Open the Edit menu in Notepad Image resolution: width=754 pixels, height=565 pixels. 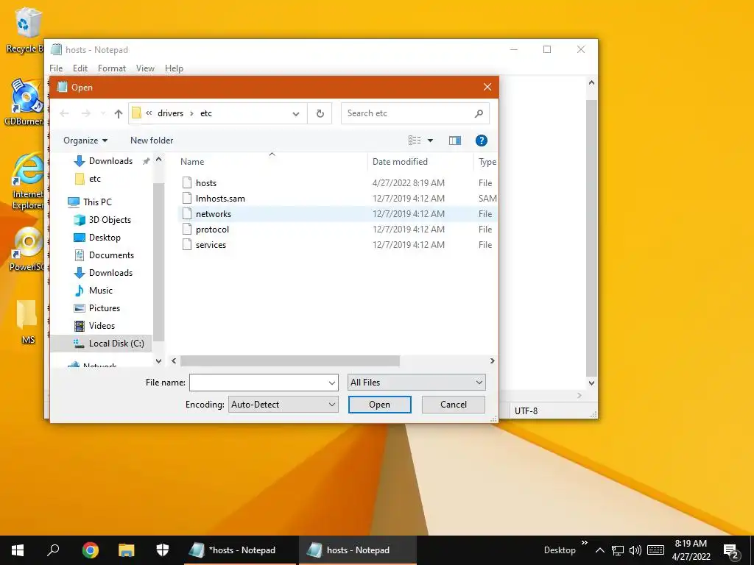pyautogui.click(x=80, y=68)
